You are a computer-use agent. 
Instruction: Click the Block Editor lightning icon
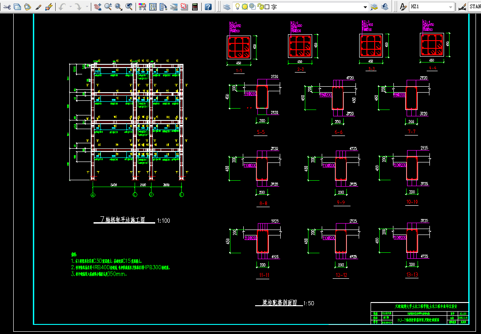point(48,6)
